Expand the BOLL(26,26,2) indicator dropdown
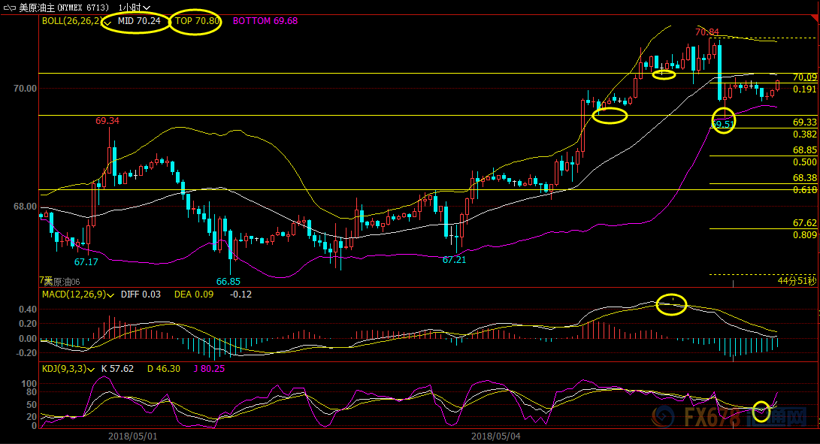The height and width of the screenshot is (444, 820). click(x=107, y=23)
